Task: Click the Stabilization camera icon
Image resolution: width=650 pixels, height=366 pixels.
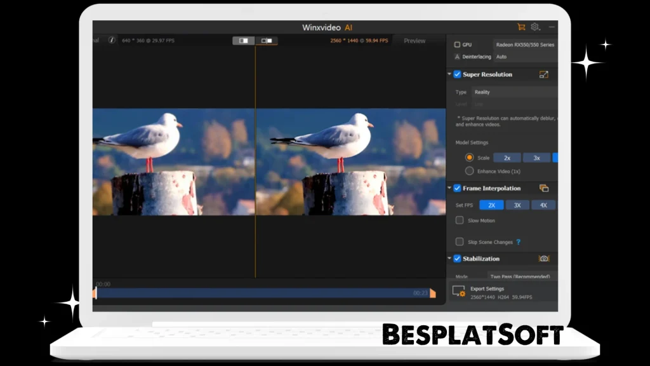Action: (x=544, y=258)
